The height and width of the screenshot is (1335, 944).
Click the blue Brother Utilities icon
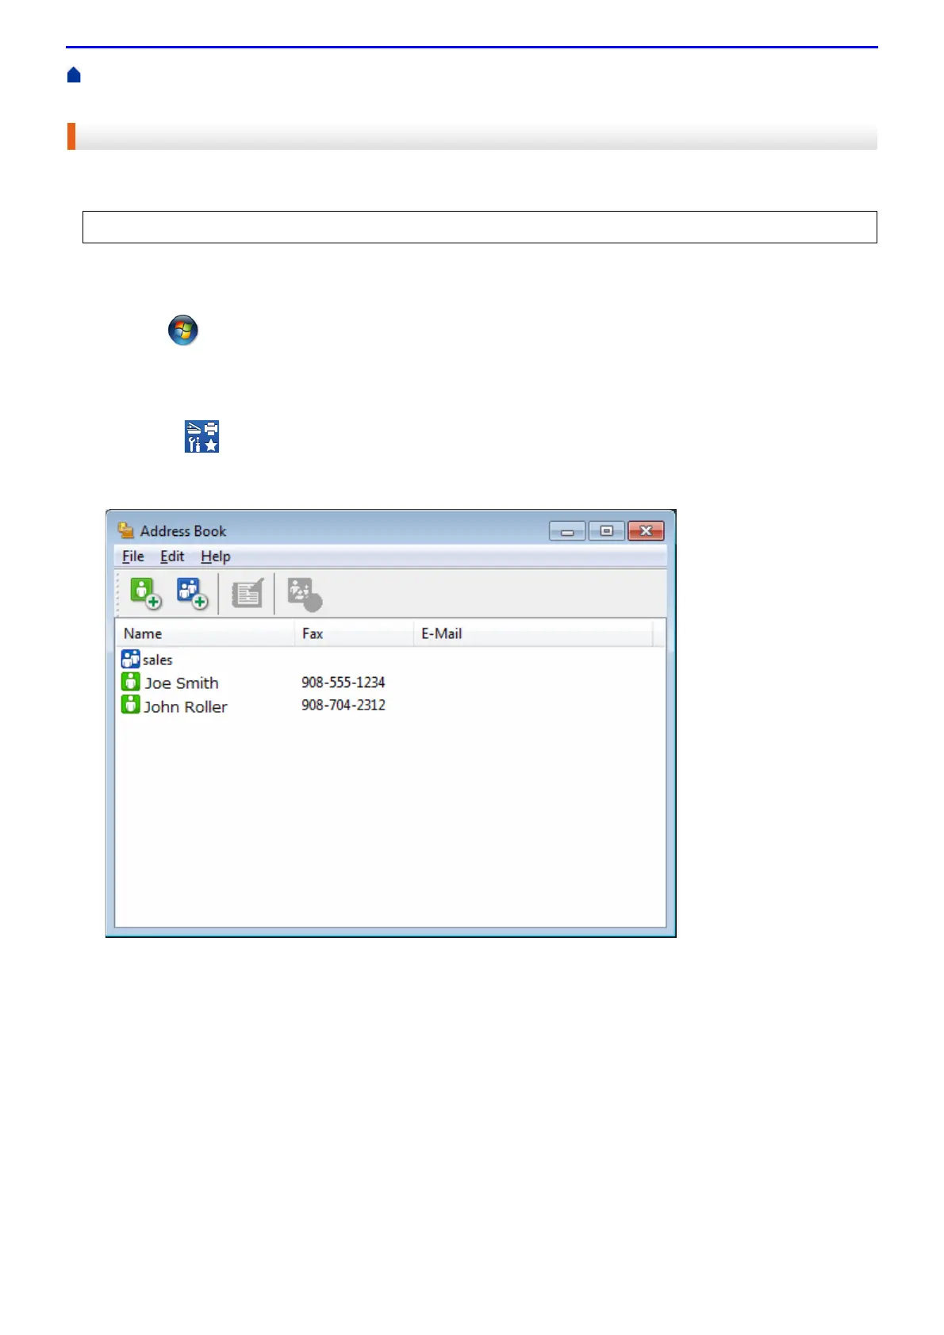click(201, 437)
